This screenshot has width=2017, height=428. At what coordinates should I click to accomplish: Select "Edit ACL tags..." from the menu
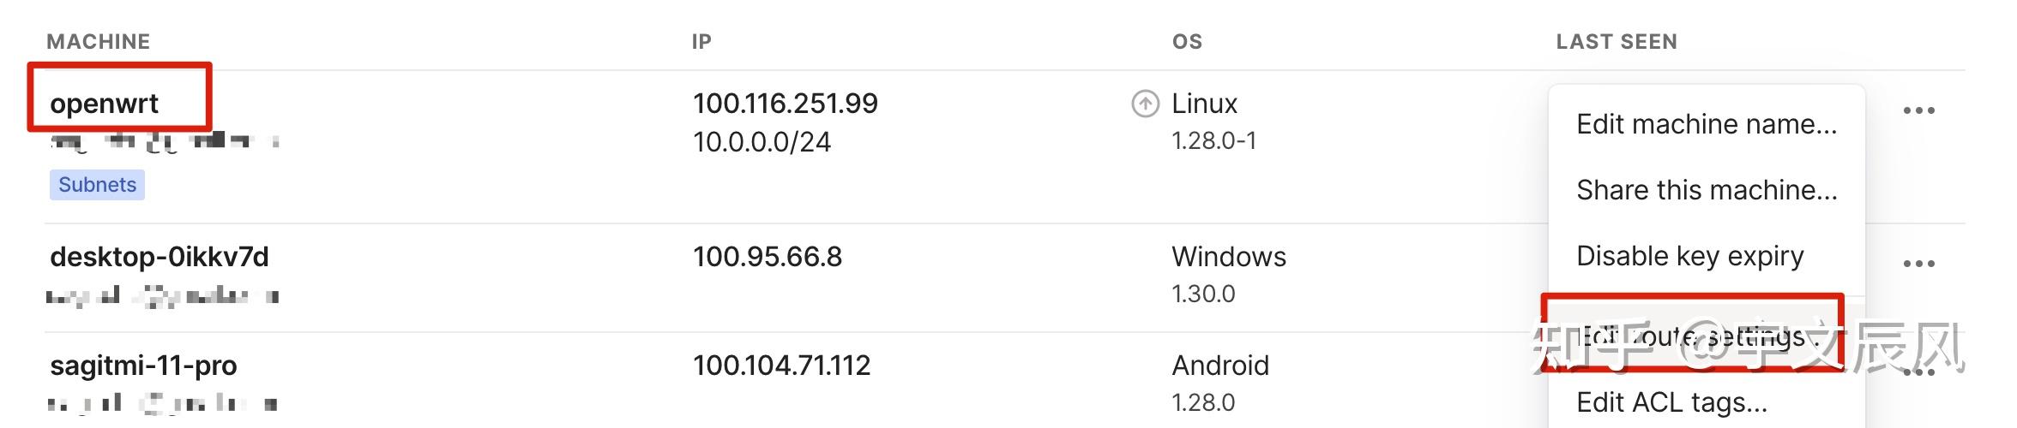click(x=1671, y=402)
